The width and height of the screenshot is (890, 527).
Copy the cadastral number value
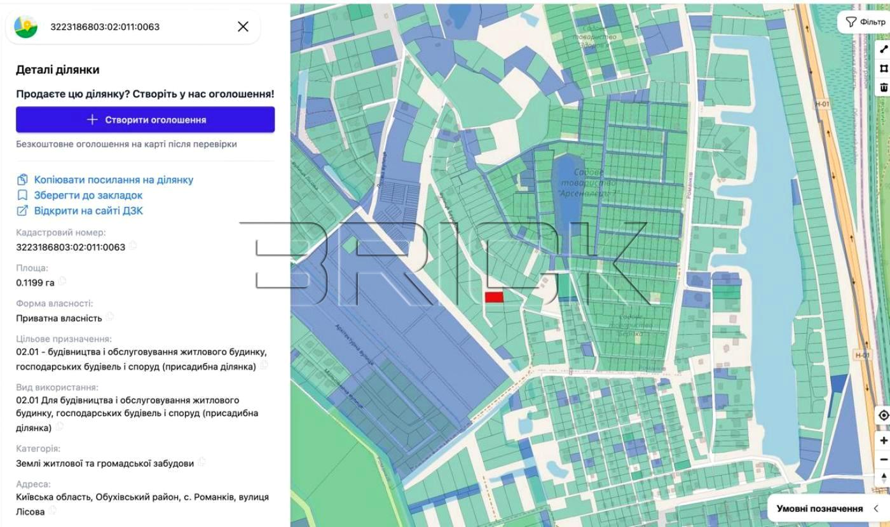[x=133, y=246]
